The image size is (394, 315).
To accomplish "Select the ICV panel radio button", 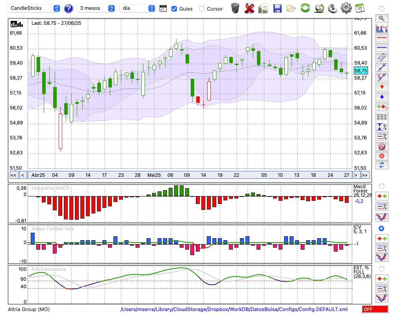I will coord(381,228).
